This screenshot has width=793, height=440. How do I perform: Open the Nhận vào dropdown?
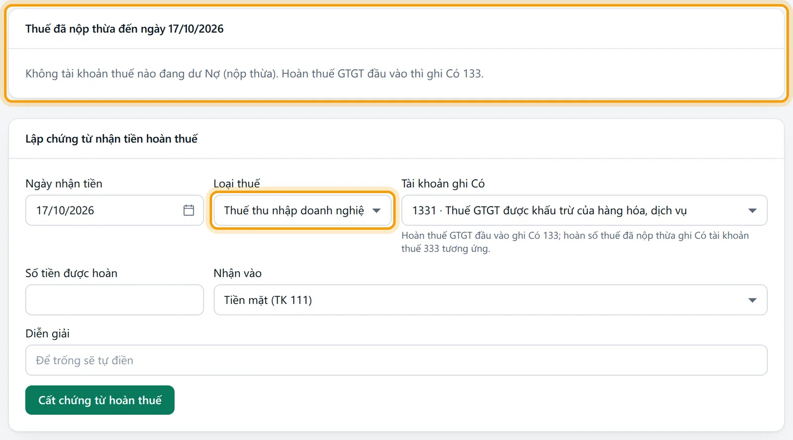(491, 300)
